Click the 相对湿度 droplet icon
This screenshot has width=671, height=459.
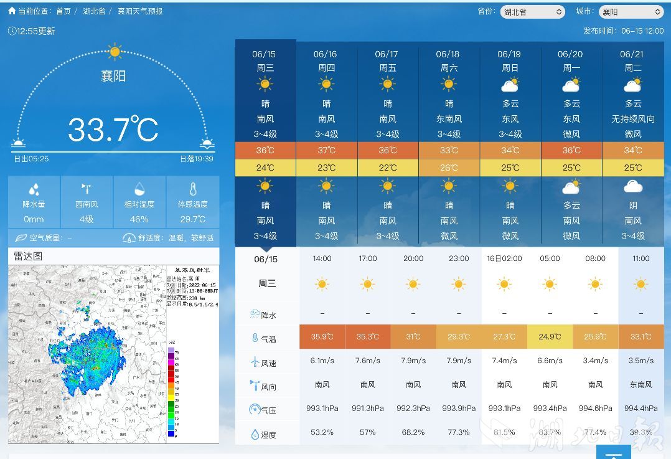click(x=139, y=189)
